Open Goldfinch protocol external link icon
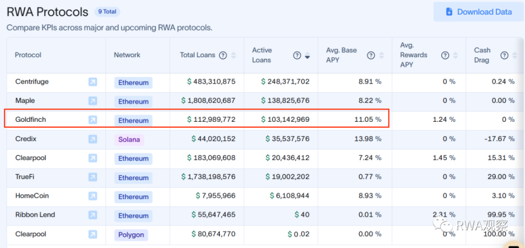525x248 pixels. tap(93, 120)
